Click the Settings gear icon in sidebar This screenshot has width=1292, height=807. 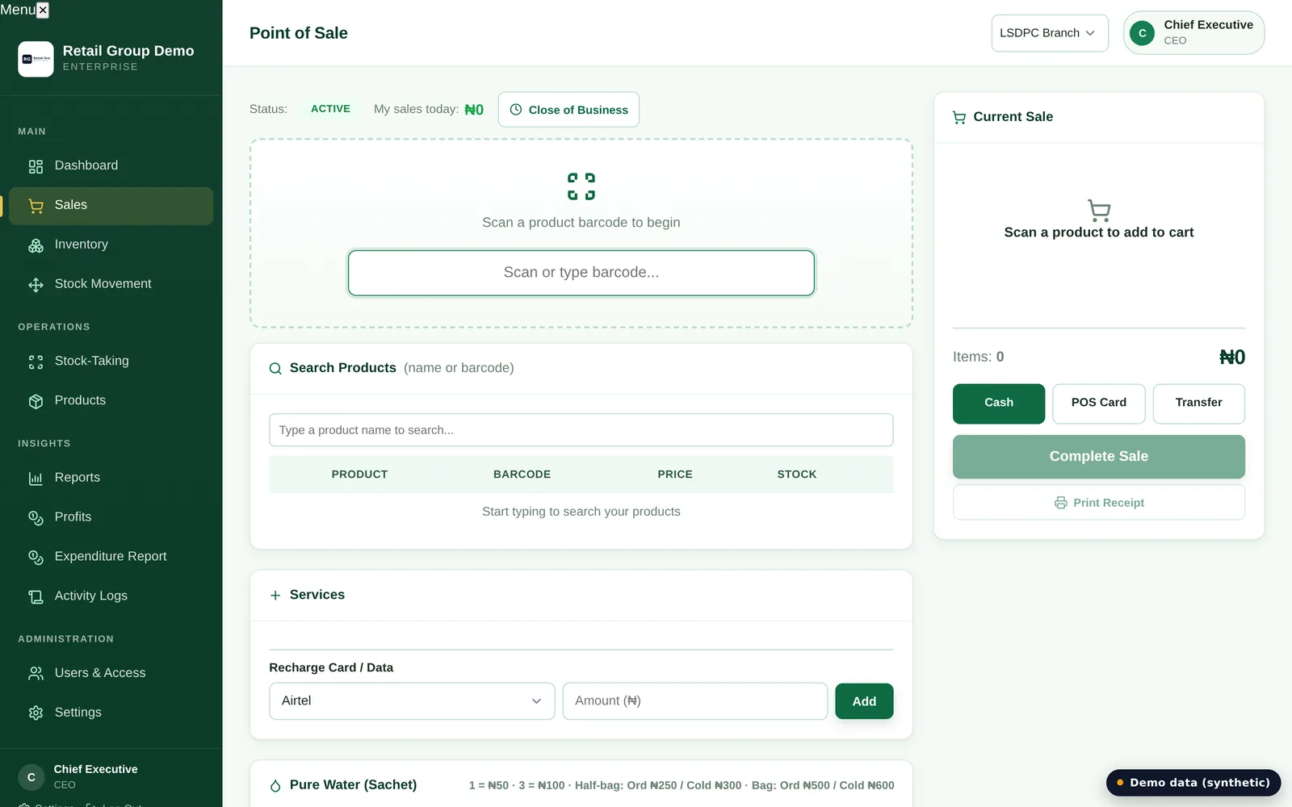pyautogui.click(x=36, y=713)
